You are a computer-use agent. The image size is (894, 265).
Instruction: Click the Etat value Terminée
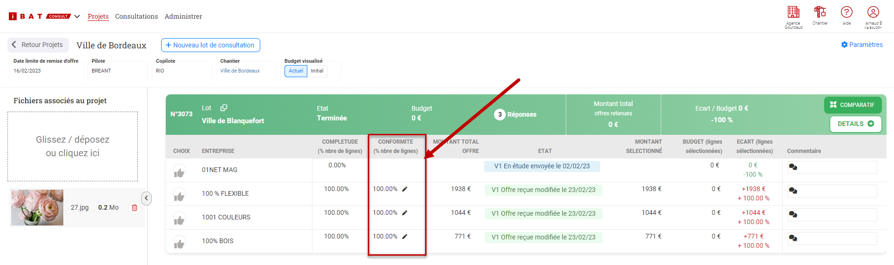click(332, 118)
